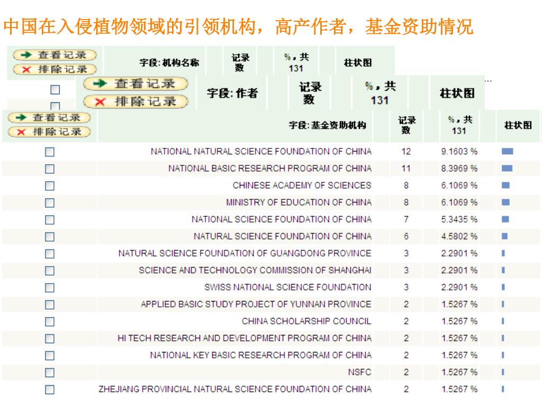Tick Hi Tech Research and Development Program checkbox
This screenshot has width=542, height=407.
pyautogui.click(x=50, y=338)
